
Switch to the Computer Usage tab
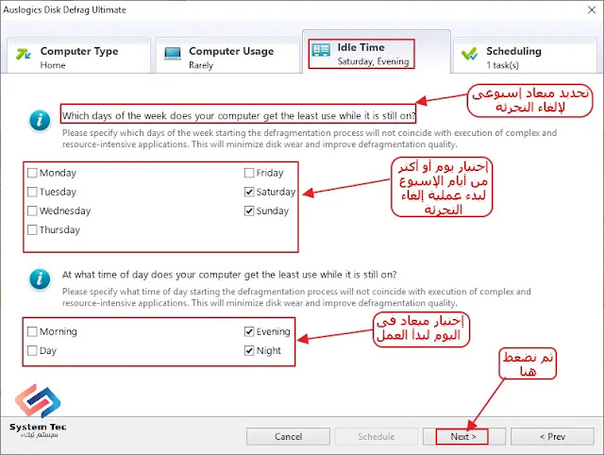pos(227,56)
